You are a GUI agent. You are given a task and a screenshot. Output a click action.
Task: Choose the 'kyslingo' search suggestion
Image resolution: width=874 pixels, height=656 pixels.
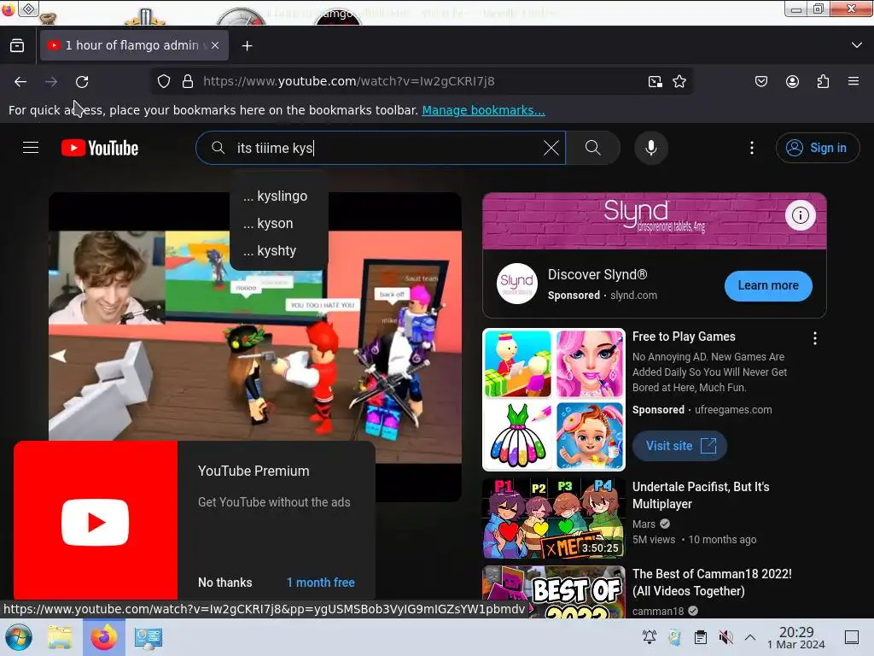tap(279, 196)
